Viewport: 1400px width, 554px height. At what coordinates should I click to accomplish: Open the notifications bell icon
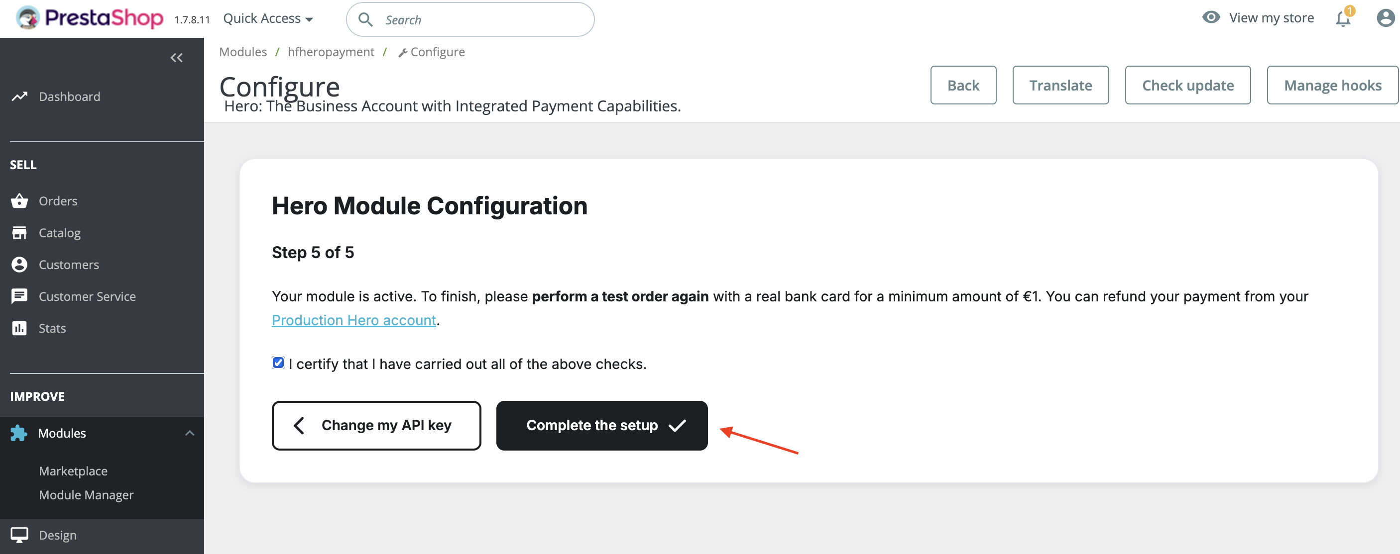pyautogui.click(x=1342, y=19)
